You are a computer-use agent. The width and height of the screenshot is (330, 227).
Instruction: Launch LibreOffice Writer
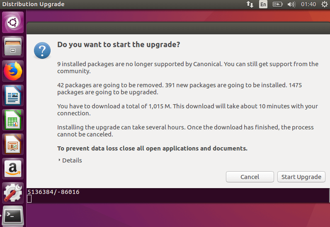(x=13, y=95)
